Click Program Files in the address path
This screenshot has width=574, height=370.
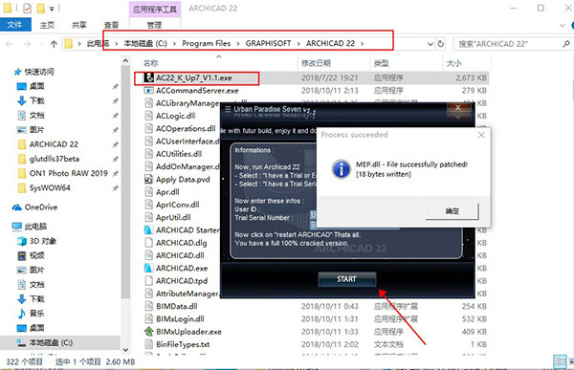pos(206,44)
